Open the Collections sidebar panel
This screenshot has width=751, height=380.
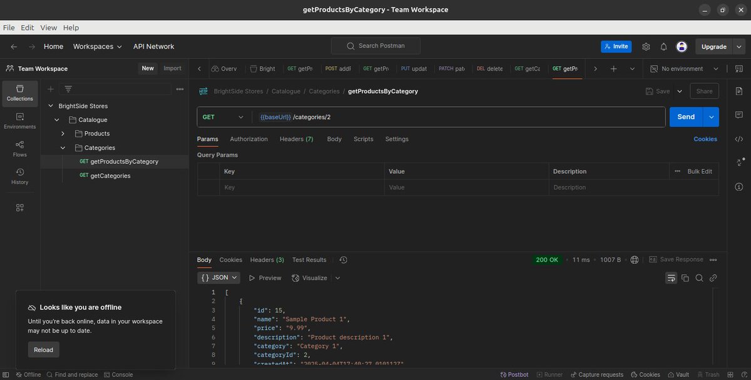20,93
